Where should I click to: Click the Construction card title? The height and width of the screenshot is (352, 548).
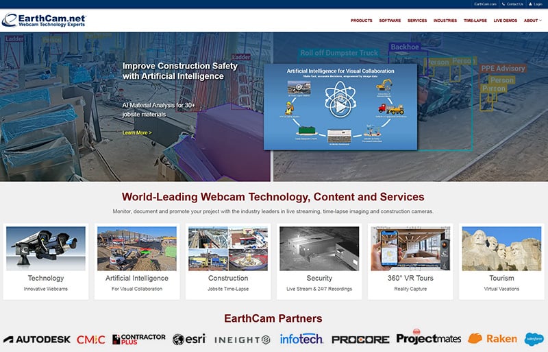point(228,278)
